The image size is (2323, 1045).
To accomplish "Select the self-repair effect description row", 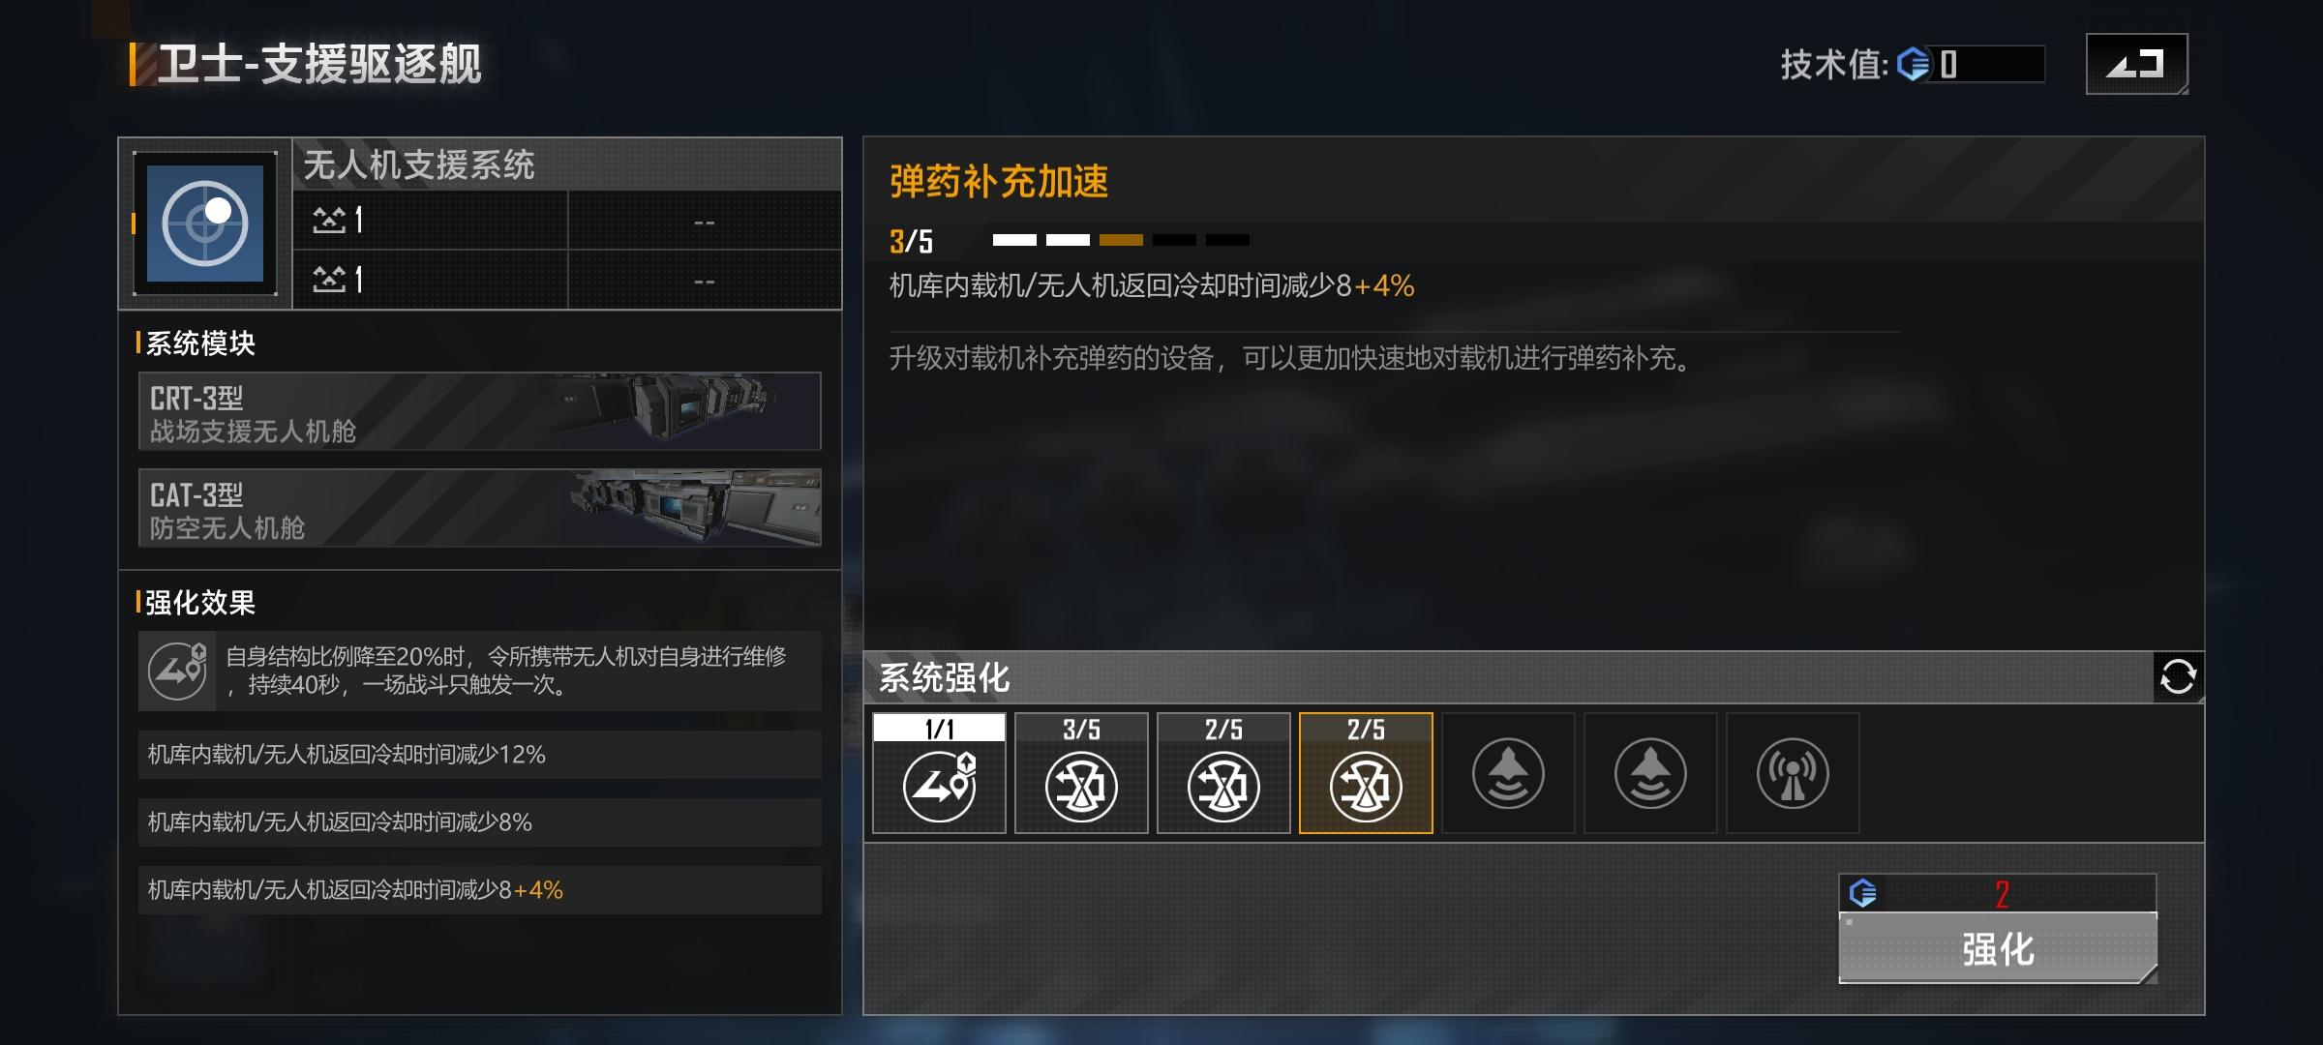I will [480, 671].
